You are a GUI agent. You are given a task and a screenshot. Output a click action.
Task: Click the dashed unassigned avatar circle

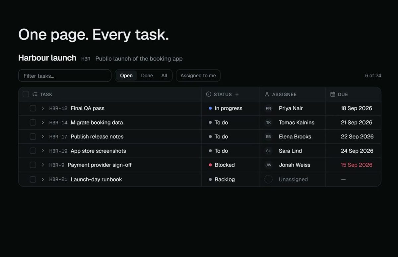coord(268,179)
